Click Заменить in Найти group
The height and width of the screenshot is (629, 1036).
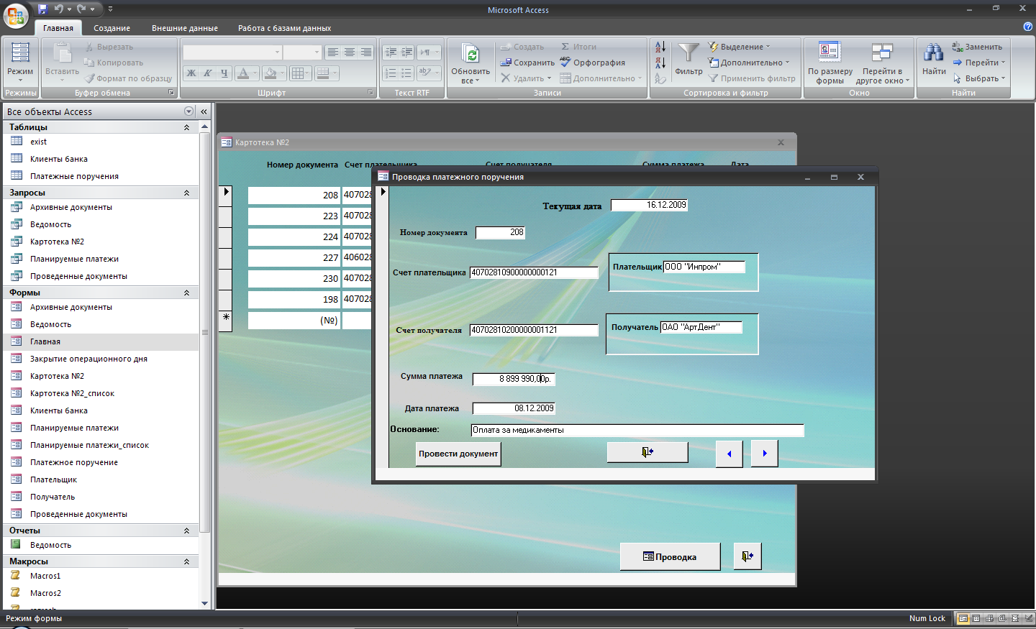[x=977, y=47]
